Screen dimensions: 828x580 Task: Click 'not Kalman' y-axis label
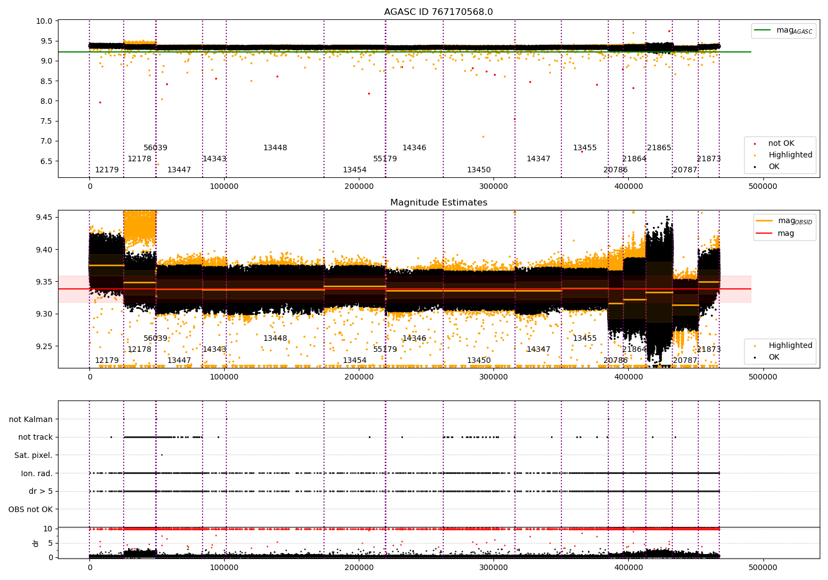click(31, 419)
